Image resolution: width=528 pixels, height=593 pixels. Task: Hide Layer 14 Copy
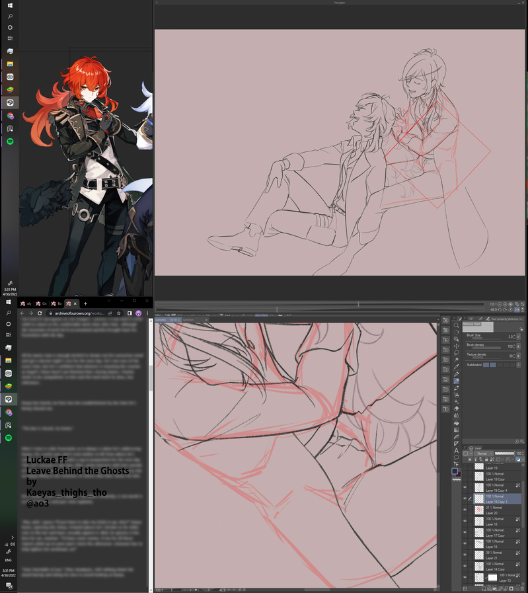pyautogui.click(x=465, y=566)
